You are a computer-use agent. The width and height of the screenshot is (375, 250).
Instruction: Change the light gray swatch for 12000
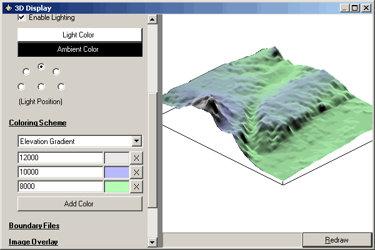click(117, 158)
